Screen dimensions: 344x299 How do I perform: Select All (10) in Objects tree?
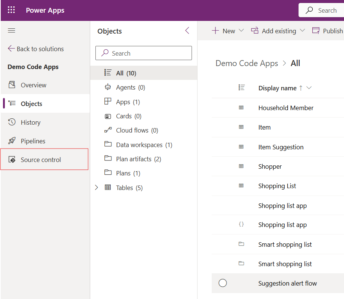(144, 73)
